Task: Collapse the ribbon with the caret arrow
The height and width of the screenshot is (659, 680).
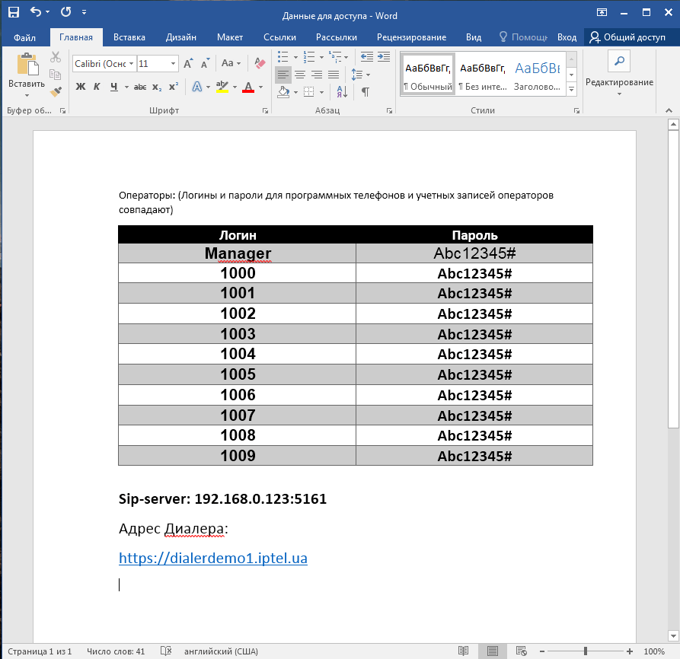Action: coord(669,110)
